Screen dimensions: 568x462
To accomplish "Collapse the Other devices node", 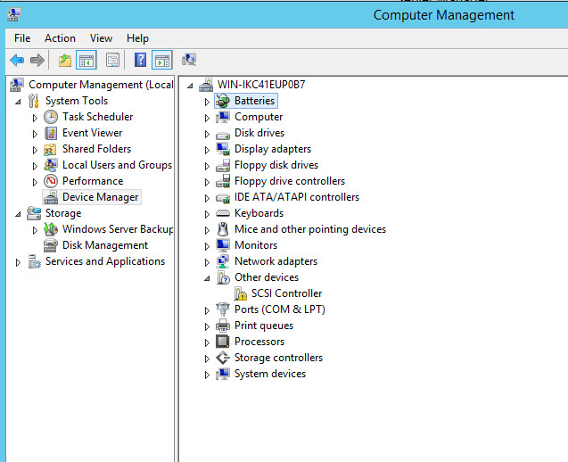I will coord(207,278).
